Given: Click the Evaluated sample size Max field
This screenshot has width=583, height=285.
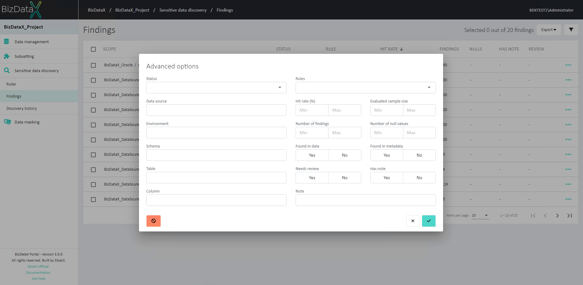Looking at the screenshot, I should coord(419,110).
